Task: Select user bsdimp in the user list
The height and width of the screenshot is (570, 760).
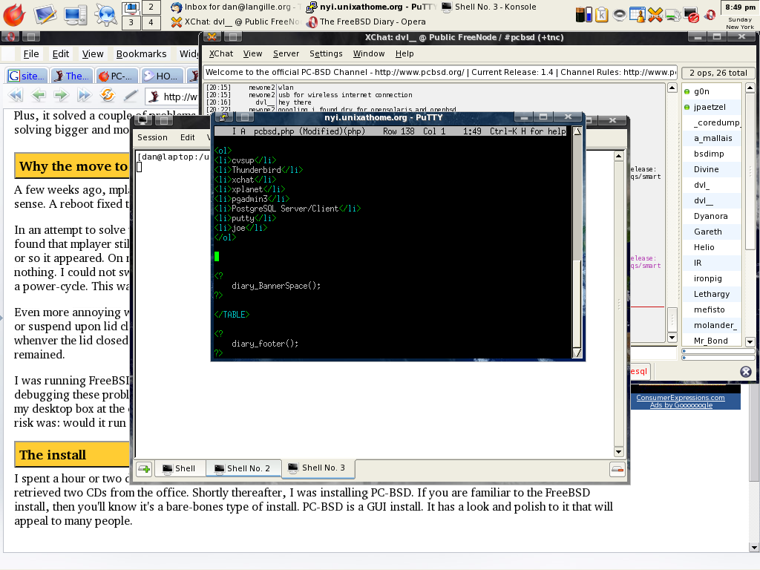Action: 712,154
